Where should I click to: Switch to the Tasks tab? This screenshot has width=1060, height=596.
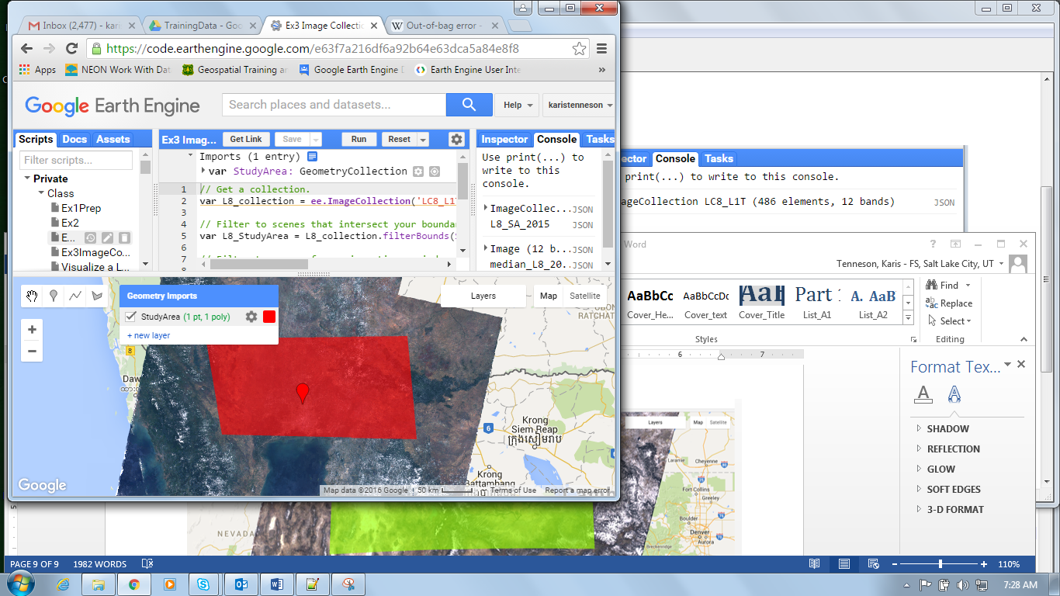pos(600,140)
